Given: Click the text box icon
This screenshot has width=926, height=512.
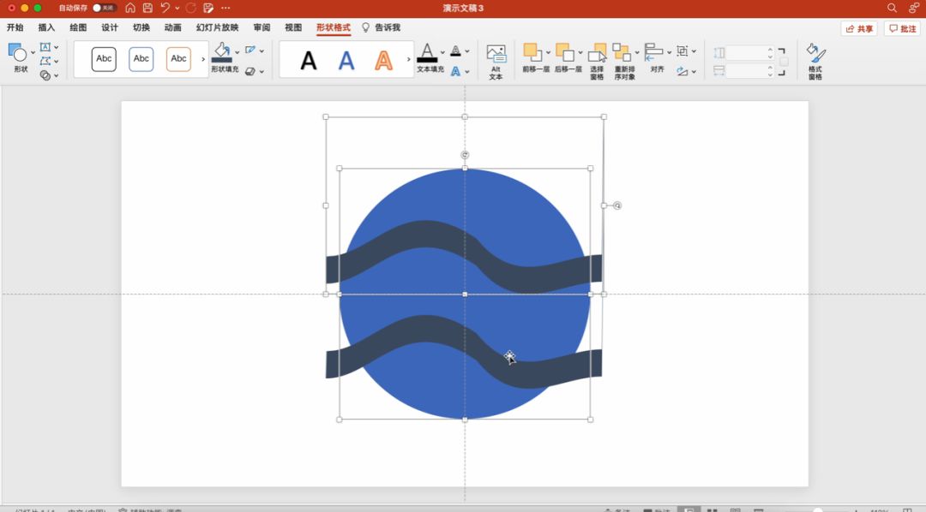Looking at the screenshot, I should coord(45,46).
